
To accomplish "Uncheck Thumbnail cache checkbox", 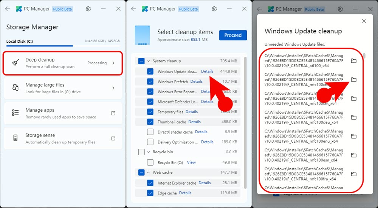I will tap(150, 122).
